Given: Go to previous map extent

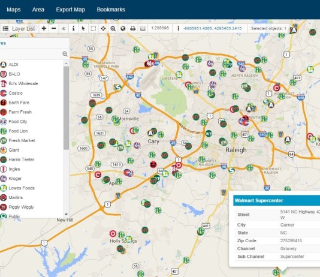Looking at the screenshot, I should click(x=64, y=29).
